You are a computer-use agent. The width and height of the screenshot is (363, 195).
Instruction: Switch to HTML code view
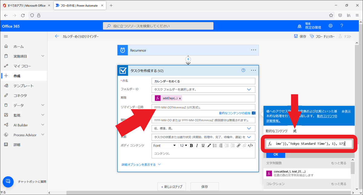(x=250, y=146)
